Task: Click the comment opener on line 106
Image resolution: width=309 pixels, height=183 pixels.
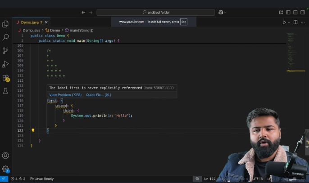Action: (x=49, y=50)
